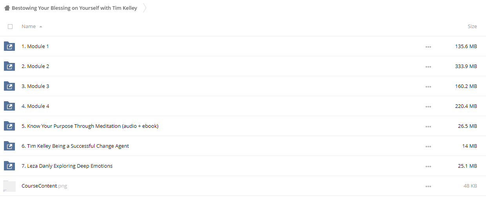Click folder icon for Tim Kelley Change Agent
The image size is (486, 197).
tap(9, 146)
